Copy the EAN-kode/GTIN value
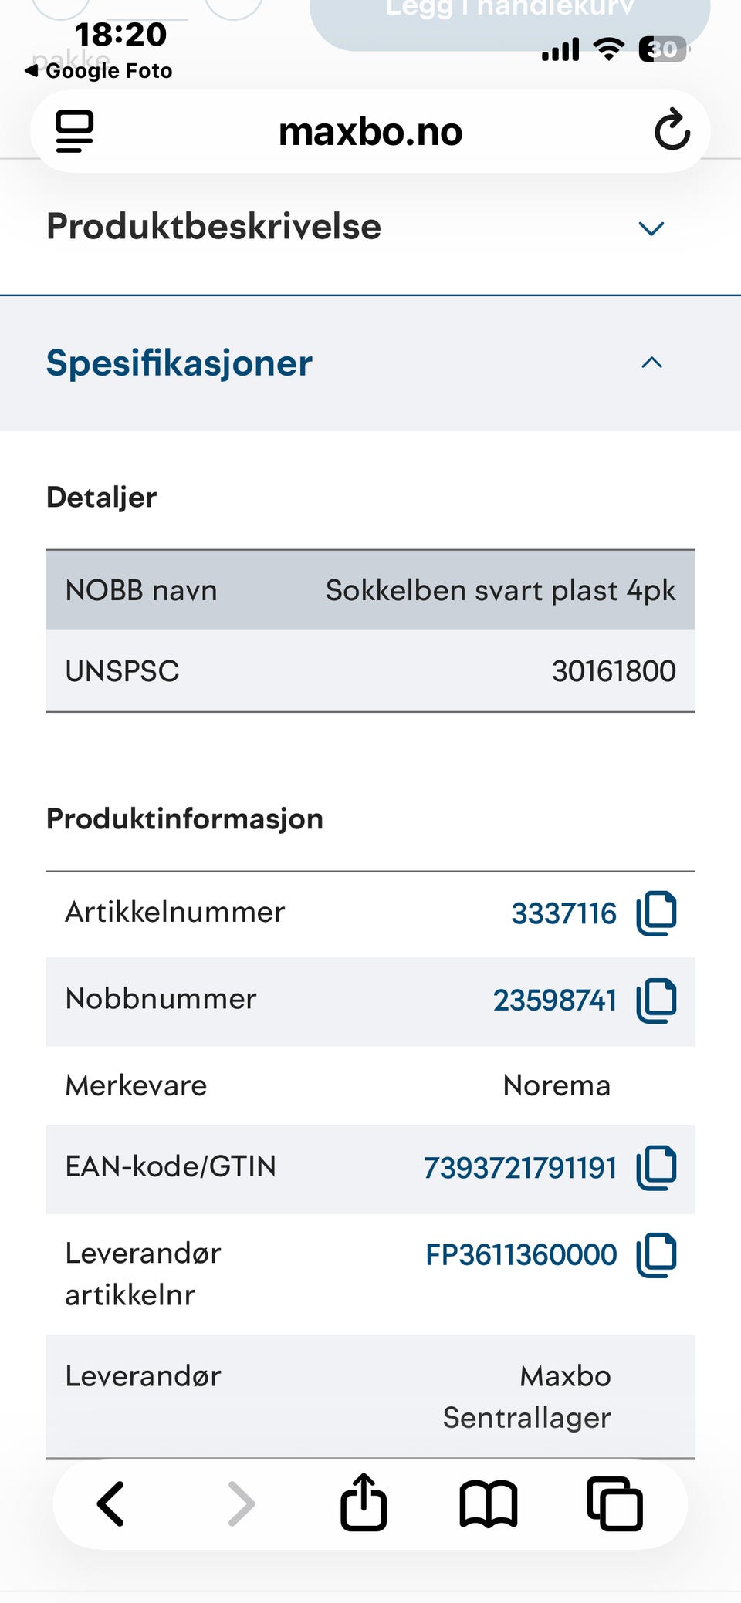 (x=656, y=1168)
